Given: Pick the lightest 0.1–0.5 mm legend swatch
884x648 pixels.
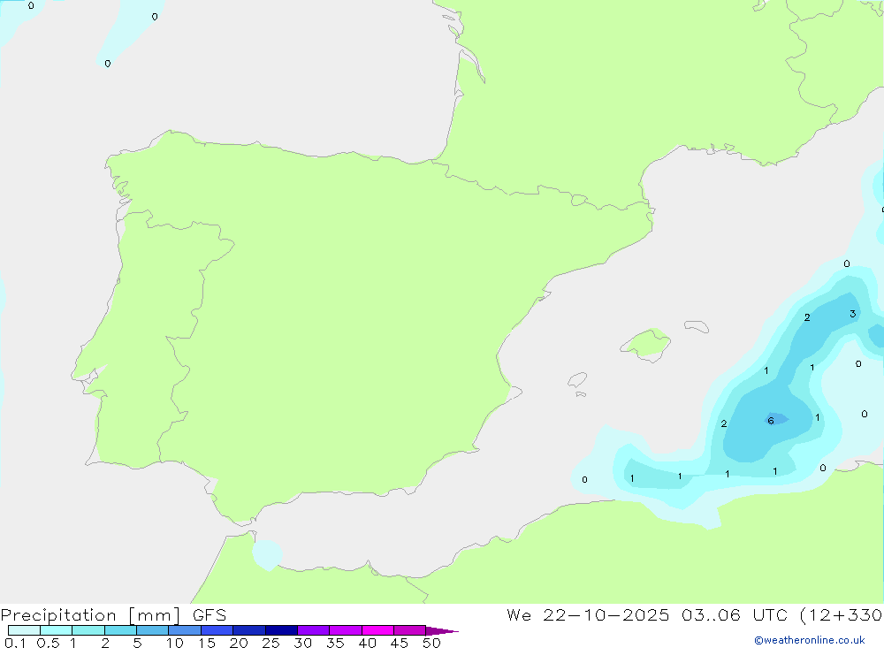Looking at the screenshot, I should click(24, 630).
